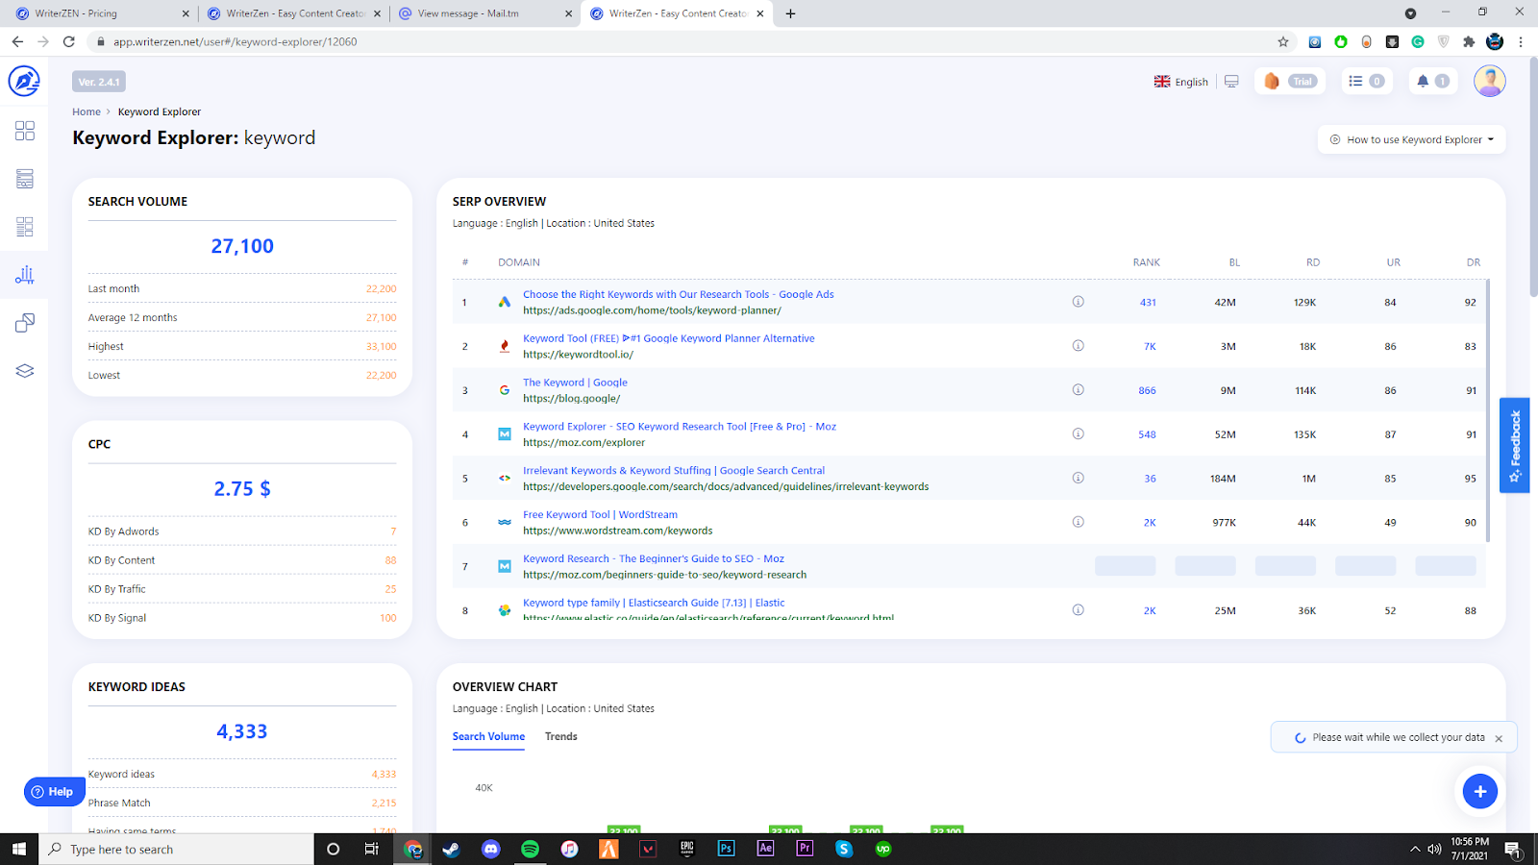This screenshot has width=1538, height=865.
Task: Open the task list counter showing 0
Action: pyautogui.click(x=1366, y=82)
